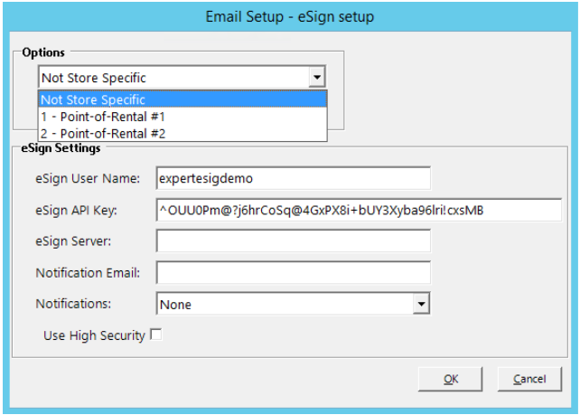This screenshot has height=415, width=580.
Task: Click the "eSign API Key:" label
Action: [x=80, y=210]
